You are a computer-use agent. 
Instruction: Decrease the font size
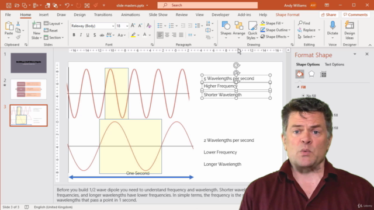pos(140,26)
